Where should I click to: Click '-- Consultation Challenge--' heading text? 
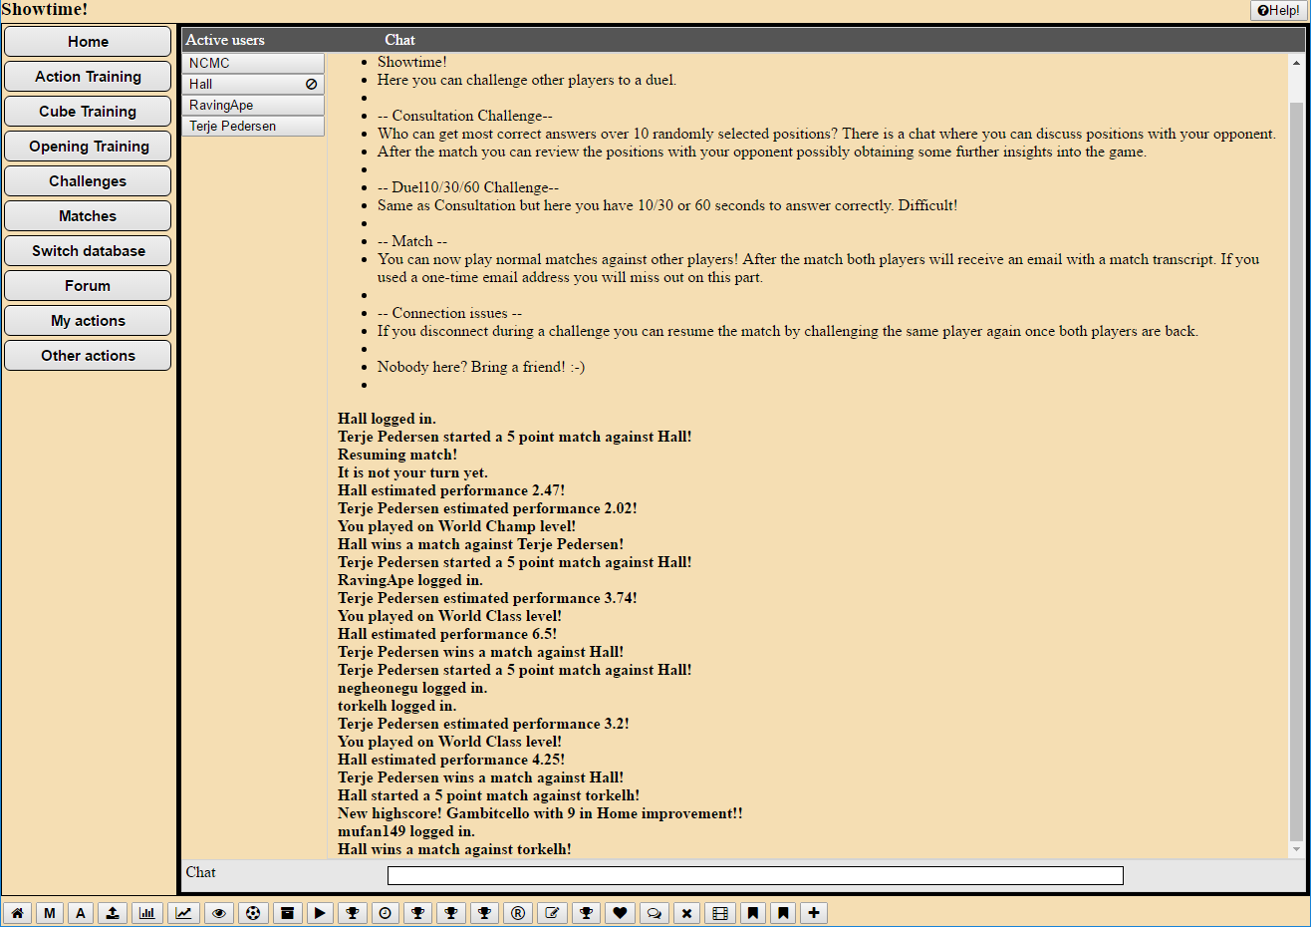tap(465, 116)
